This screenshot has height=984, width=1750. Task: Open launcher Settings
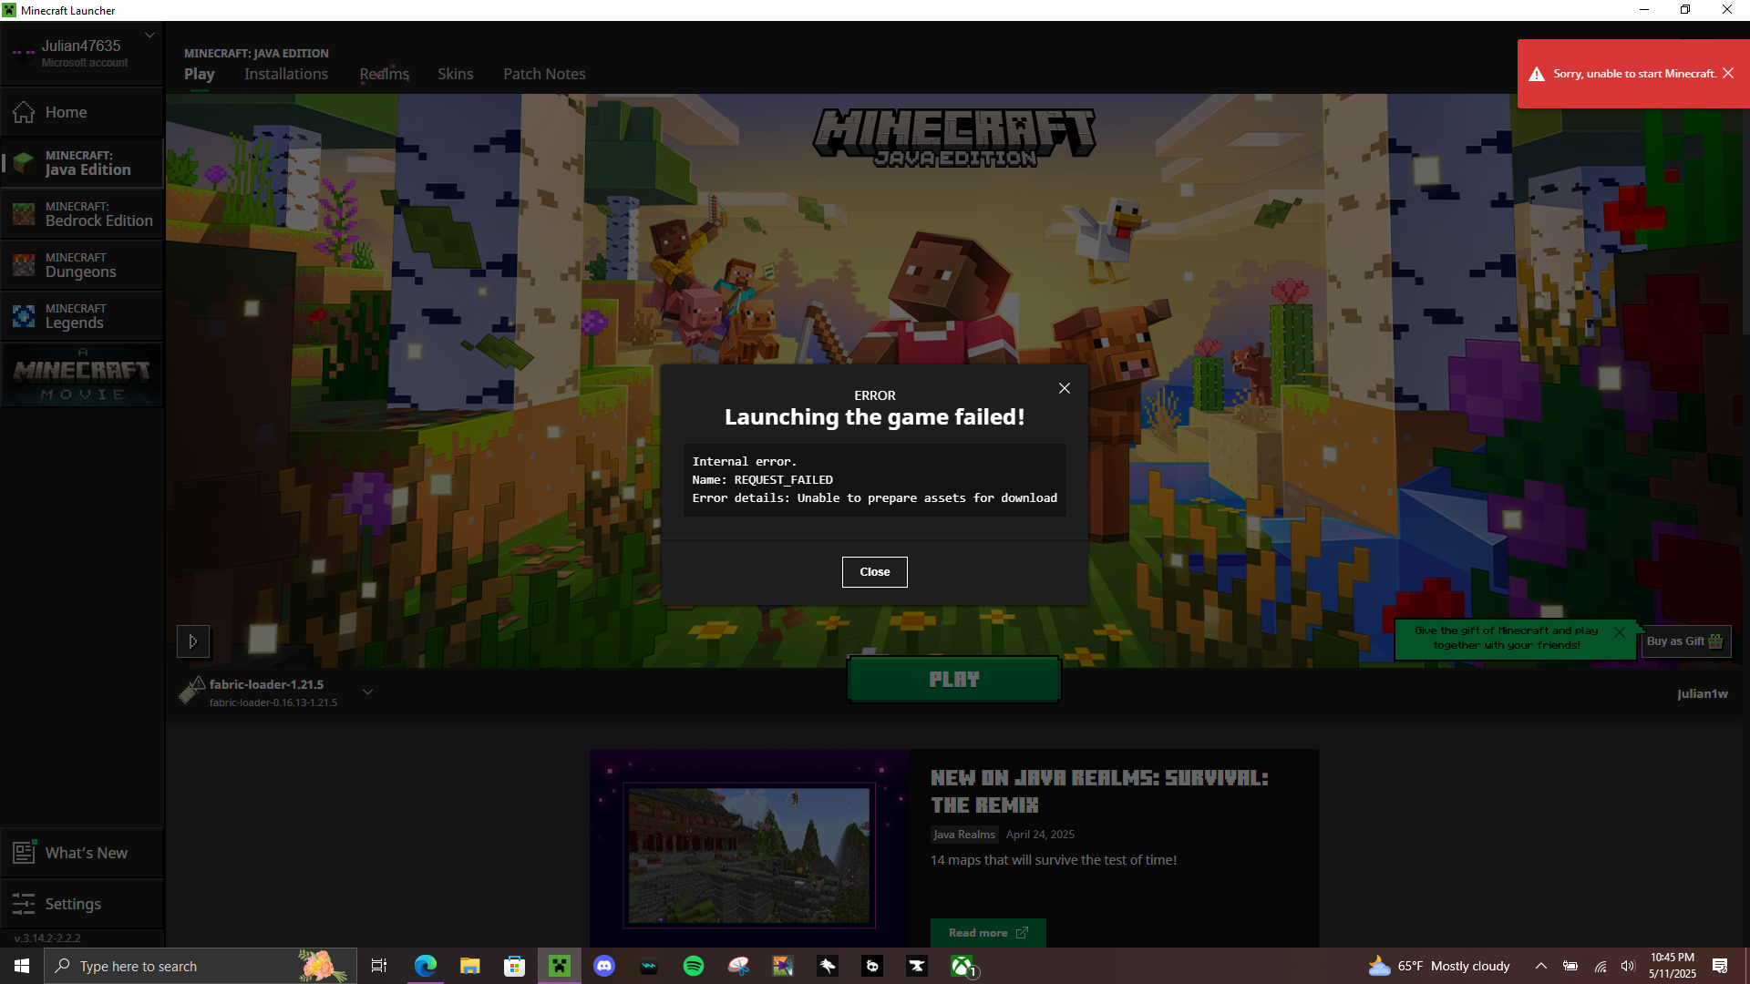point(73,904)
